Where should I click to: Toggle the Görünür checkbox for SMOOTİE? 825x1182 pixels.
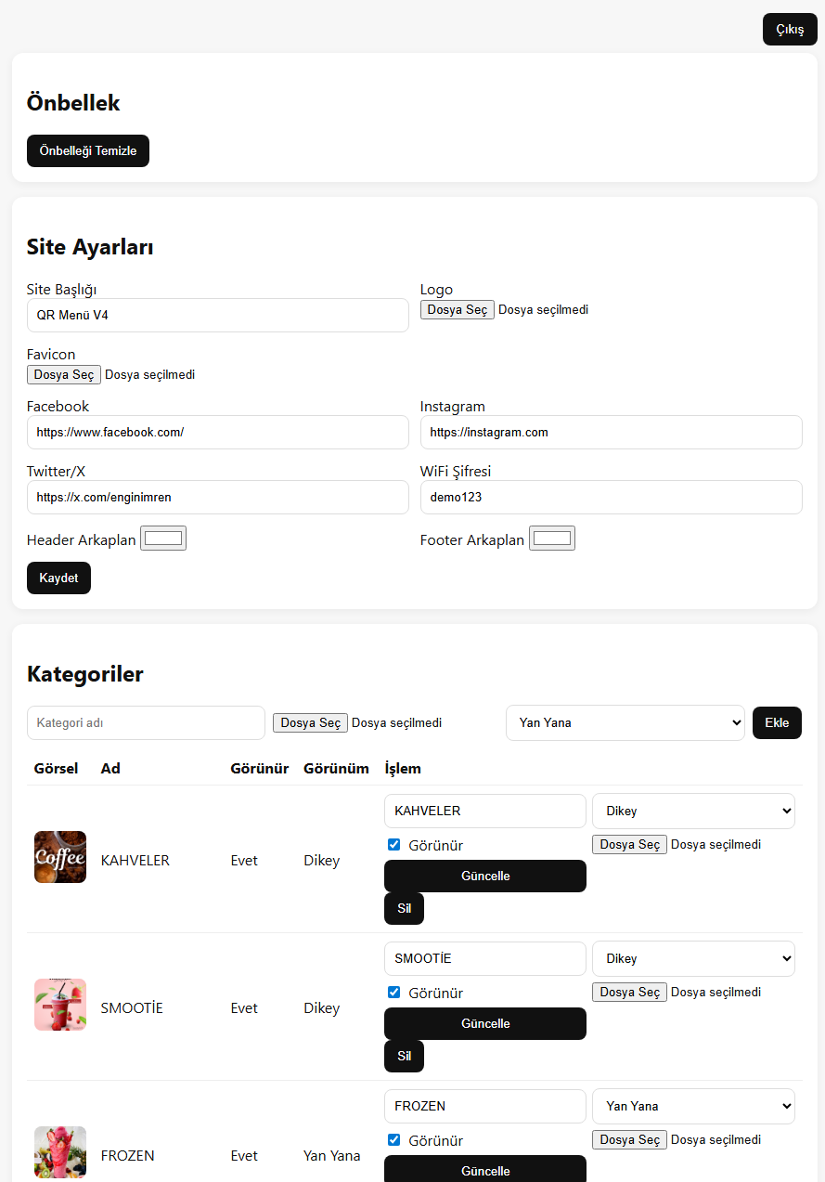coord(393,993)
